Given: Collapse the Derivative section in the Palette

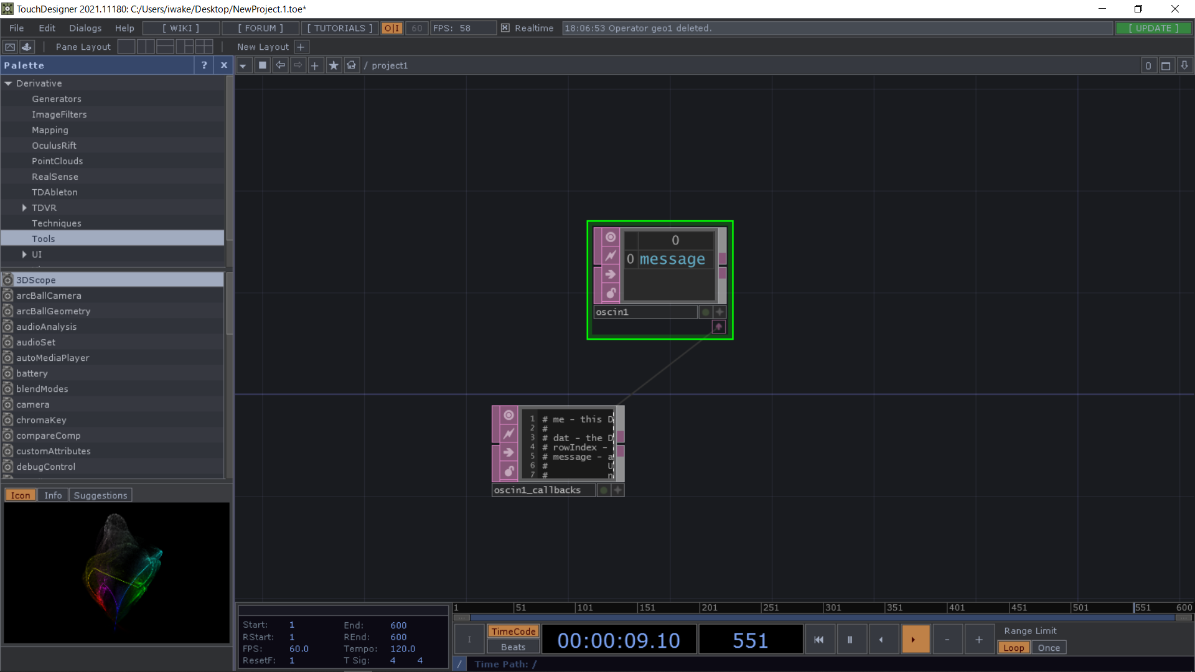Looking at the screenshot, I should [x=9, y=83].
